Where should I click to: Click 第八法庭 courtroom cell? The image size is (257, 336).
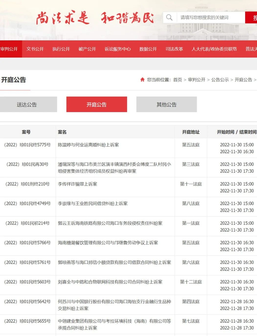pyautogui.click(x=191, y=204)
